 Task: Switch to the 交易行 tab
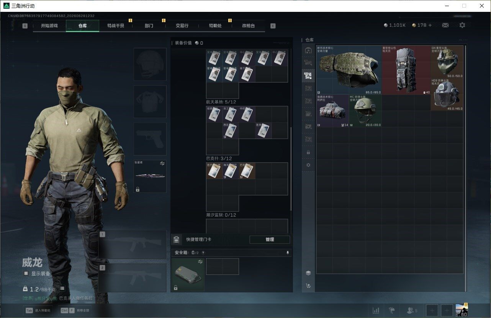[x=182, y=26]
